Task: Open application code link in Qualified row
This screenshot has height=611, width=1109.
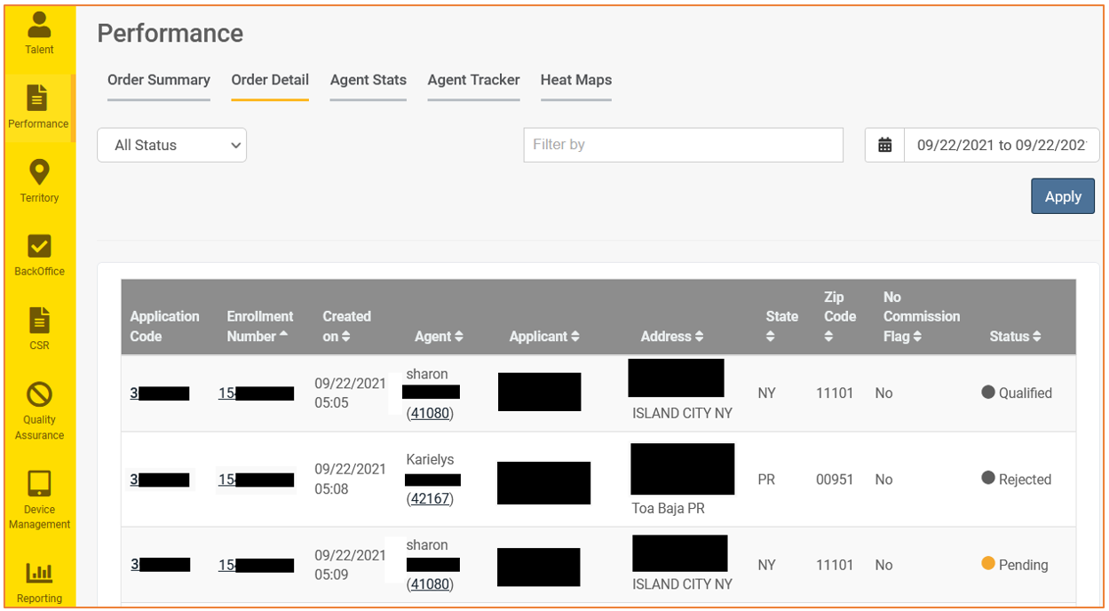Action: (x=160, y=393)
